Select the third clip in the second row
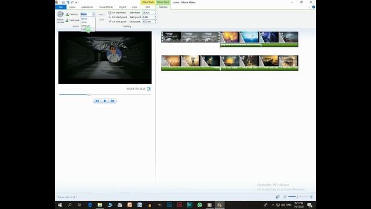This screenshot has width=371, height=209. [210, 61]
